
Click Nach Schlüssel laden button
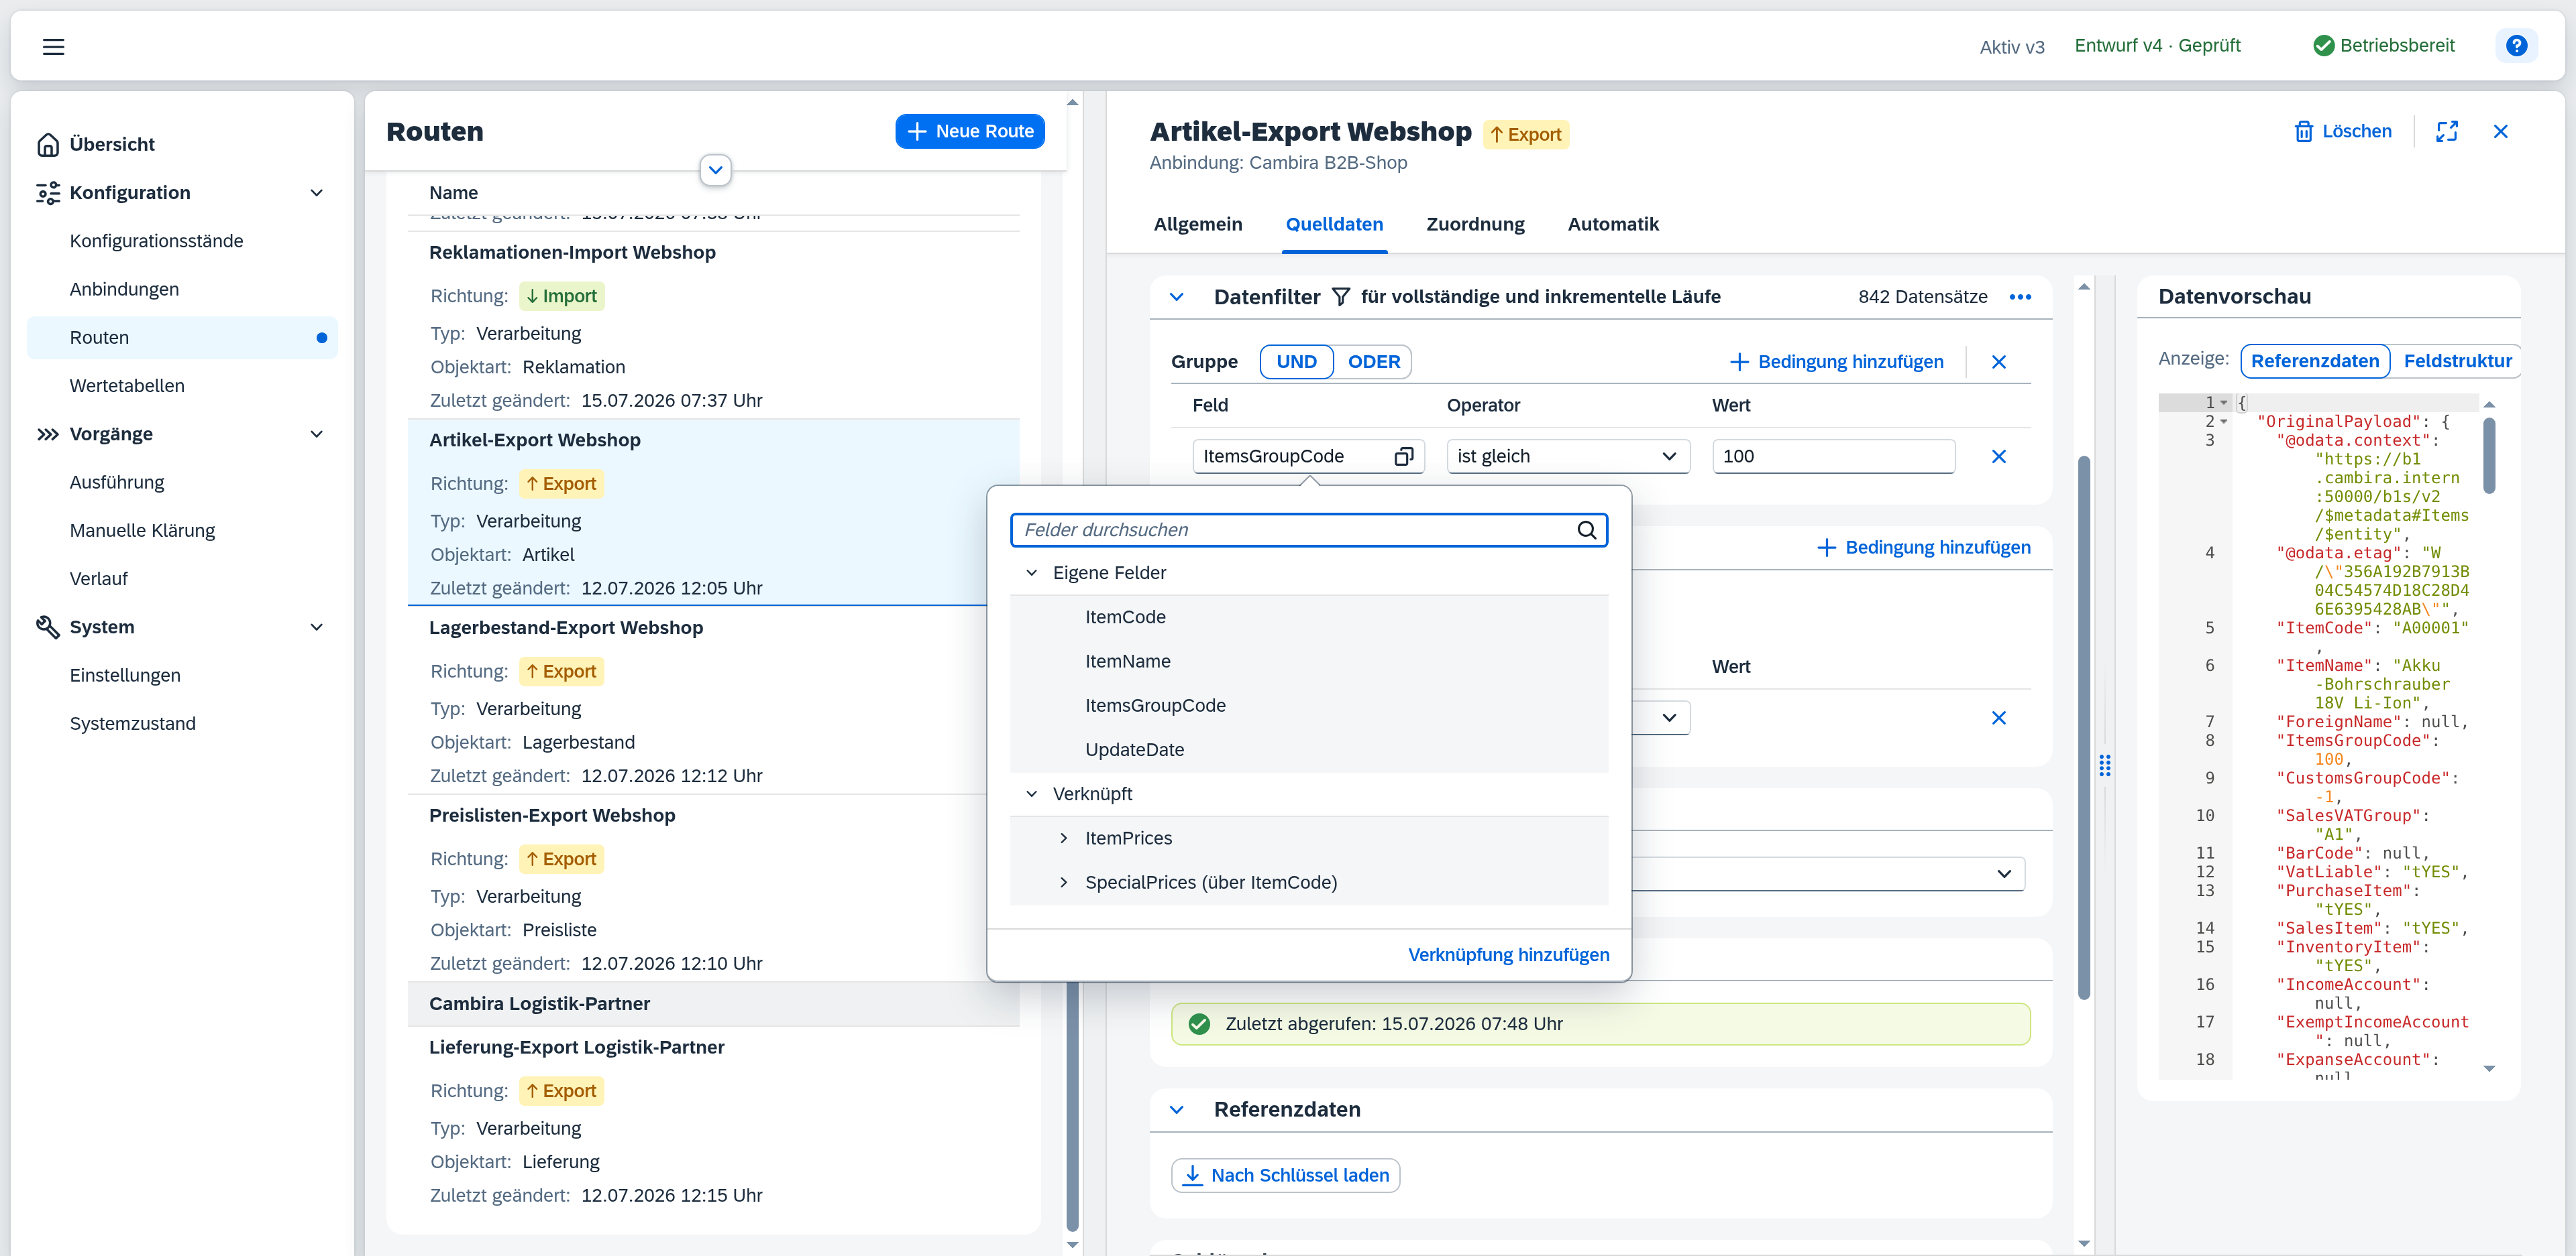[x=1285, y=1175]
